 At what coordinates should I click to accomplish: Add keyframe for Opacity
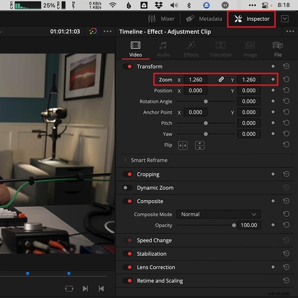[273, 225]
